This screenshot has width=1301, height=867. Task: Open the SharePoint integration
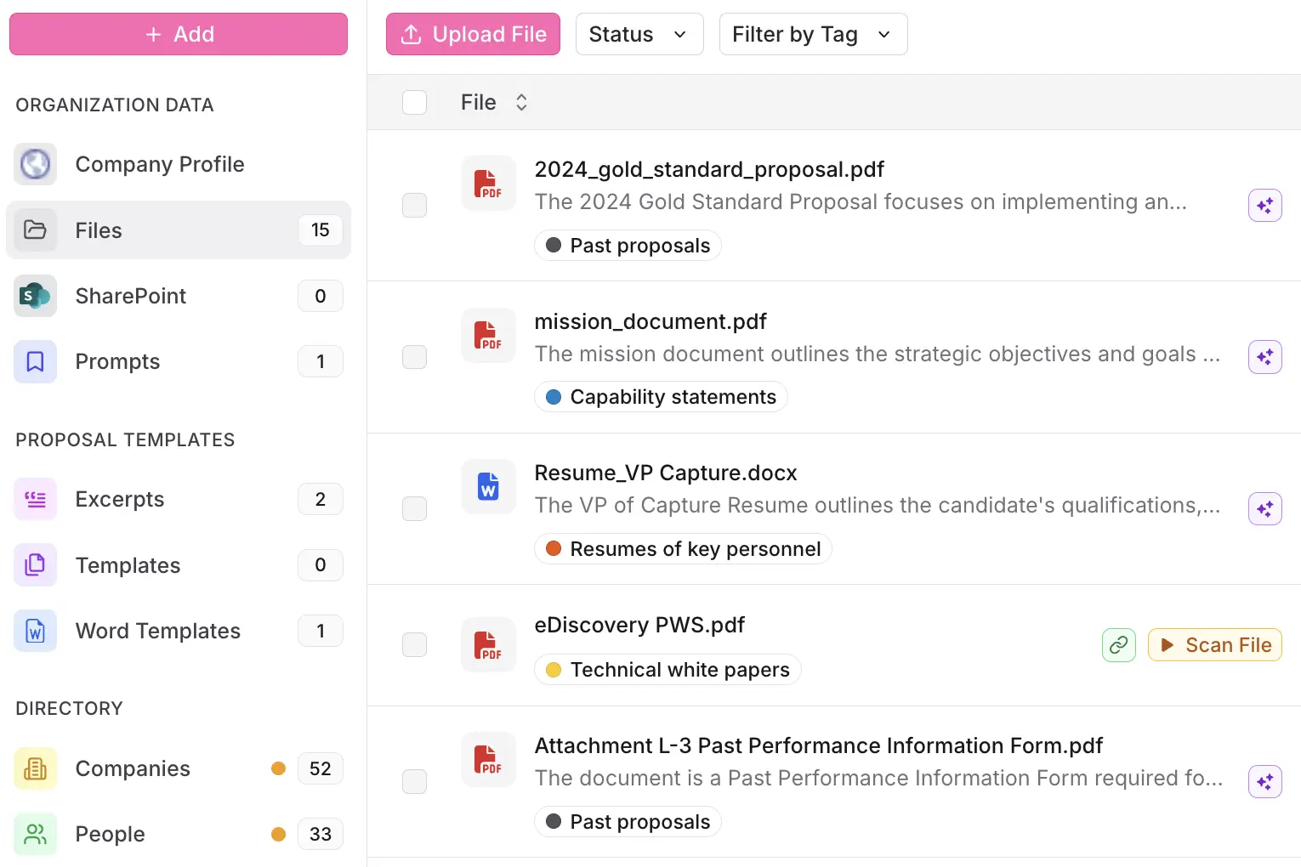130,296
